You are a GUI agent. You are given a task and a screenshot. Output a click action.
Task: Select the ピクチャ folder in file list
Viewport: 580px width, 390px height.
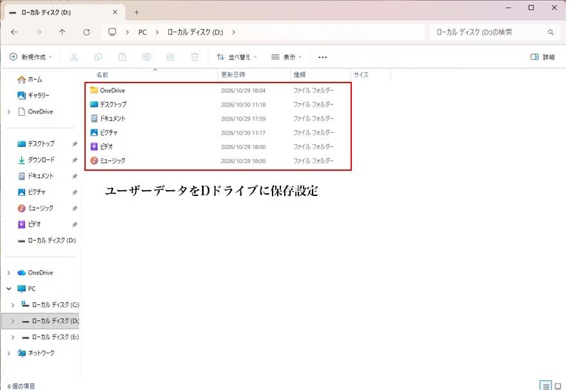click(218, 132)
